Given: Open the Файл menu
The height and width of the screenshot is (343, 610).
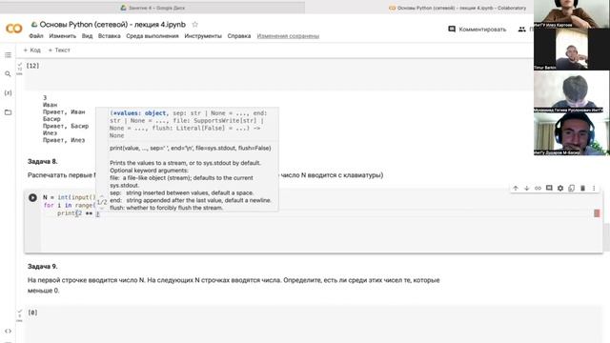Looking at the screenshot, I should click(36, 36).
